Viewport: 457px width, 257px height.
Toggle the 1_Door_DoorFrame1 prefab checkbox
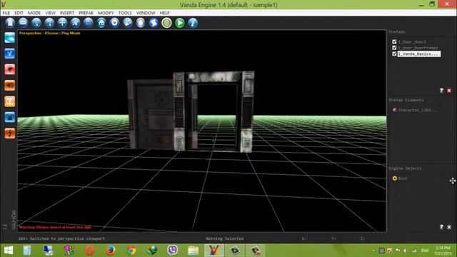394,48
